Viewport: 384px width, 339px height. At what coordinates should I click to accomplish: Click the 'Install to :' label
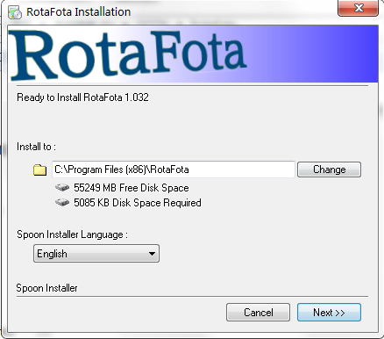(x=36, y=147)
